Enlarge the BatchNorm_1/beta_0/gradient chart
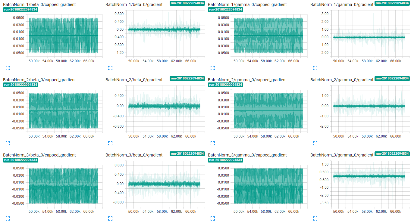 point(110,68)
